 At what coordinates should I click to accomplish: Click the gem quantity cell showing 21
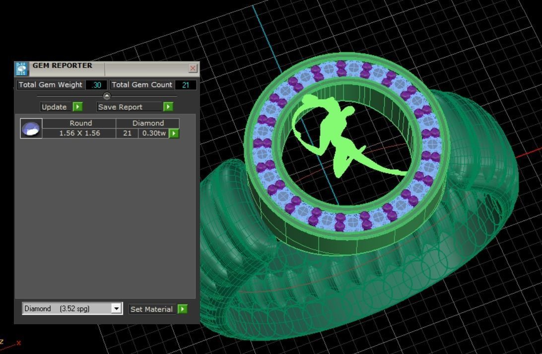(127, 134)
